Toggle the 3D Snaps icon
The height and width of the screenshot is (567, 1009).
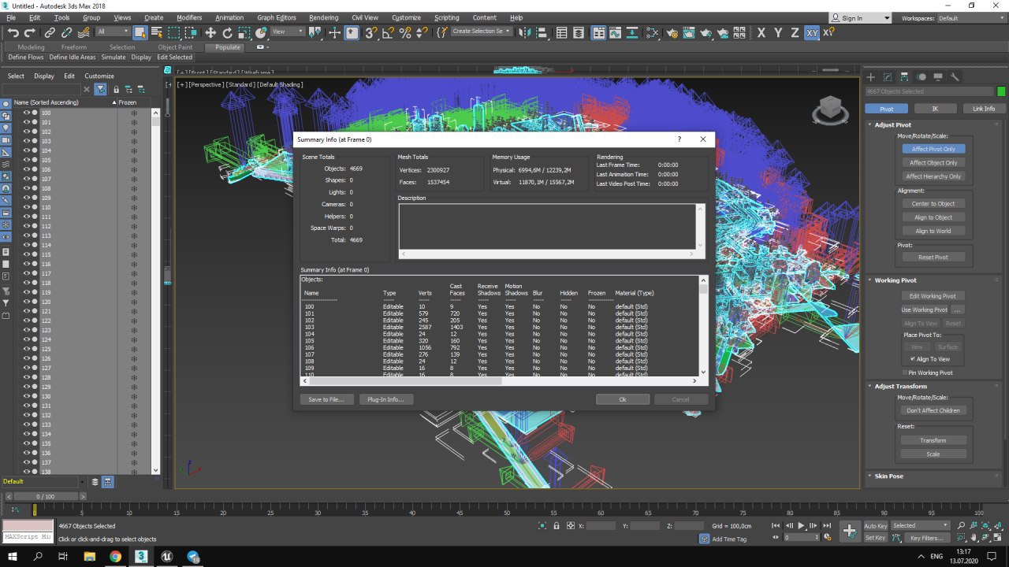tap(370, 32)
